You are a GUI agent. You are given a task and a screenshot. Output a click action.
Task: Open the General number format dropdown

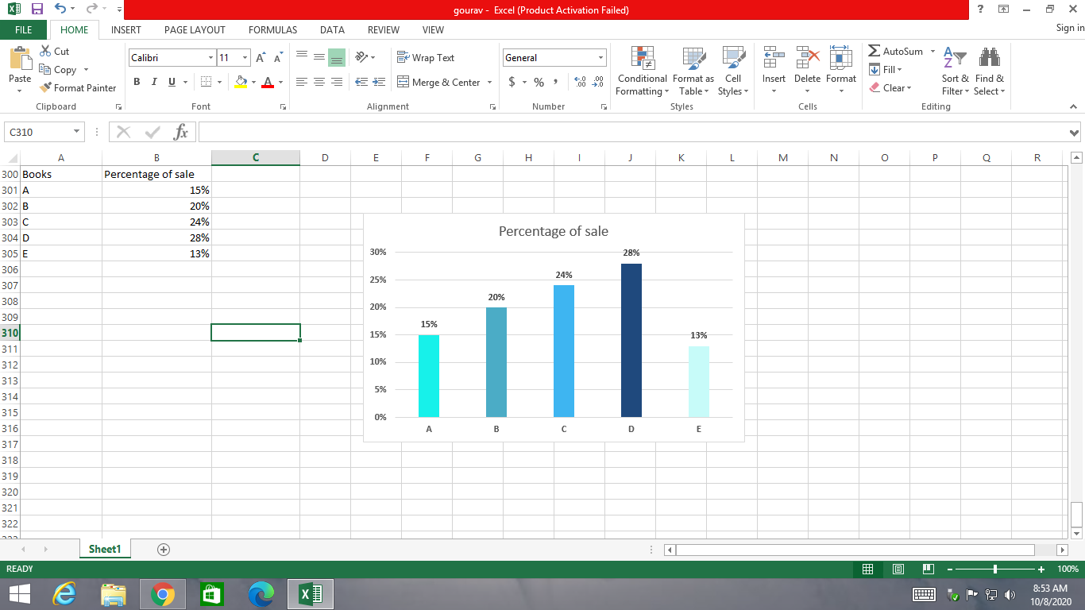pyautogui.click(x=601, y=58)
